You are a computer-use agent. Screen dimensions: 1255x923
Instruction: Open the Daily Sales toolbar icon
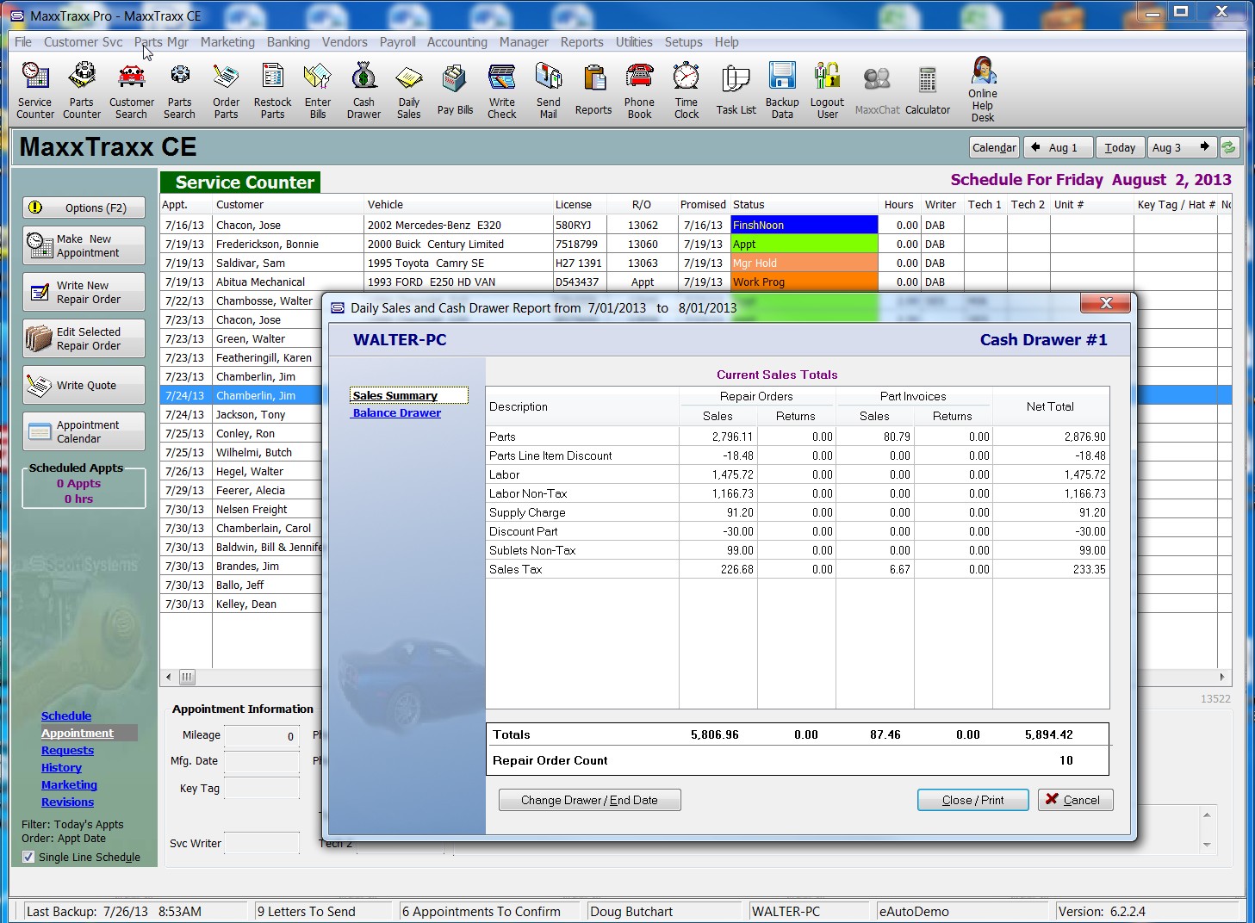409,90
